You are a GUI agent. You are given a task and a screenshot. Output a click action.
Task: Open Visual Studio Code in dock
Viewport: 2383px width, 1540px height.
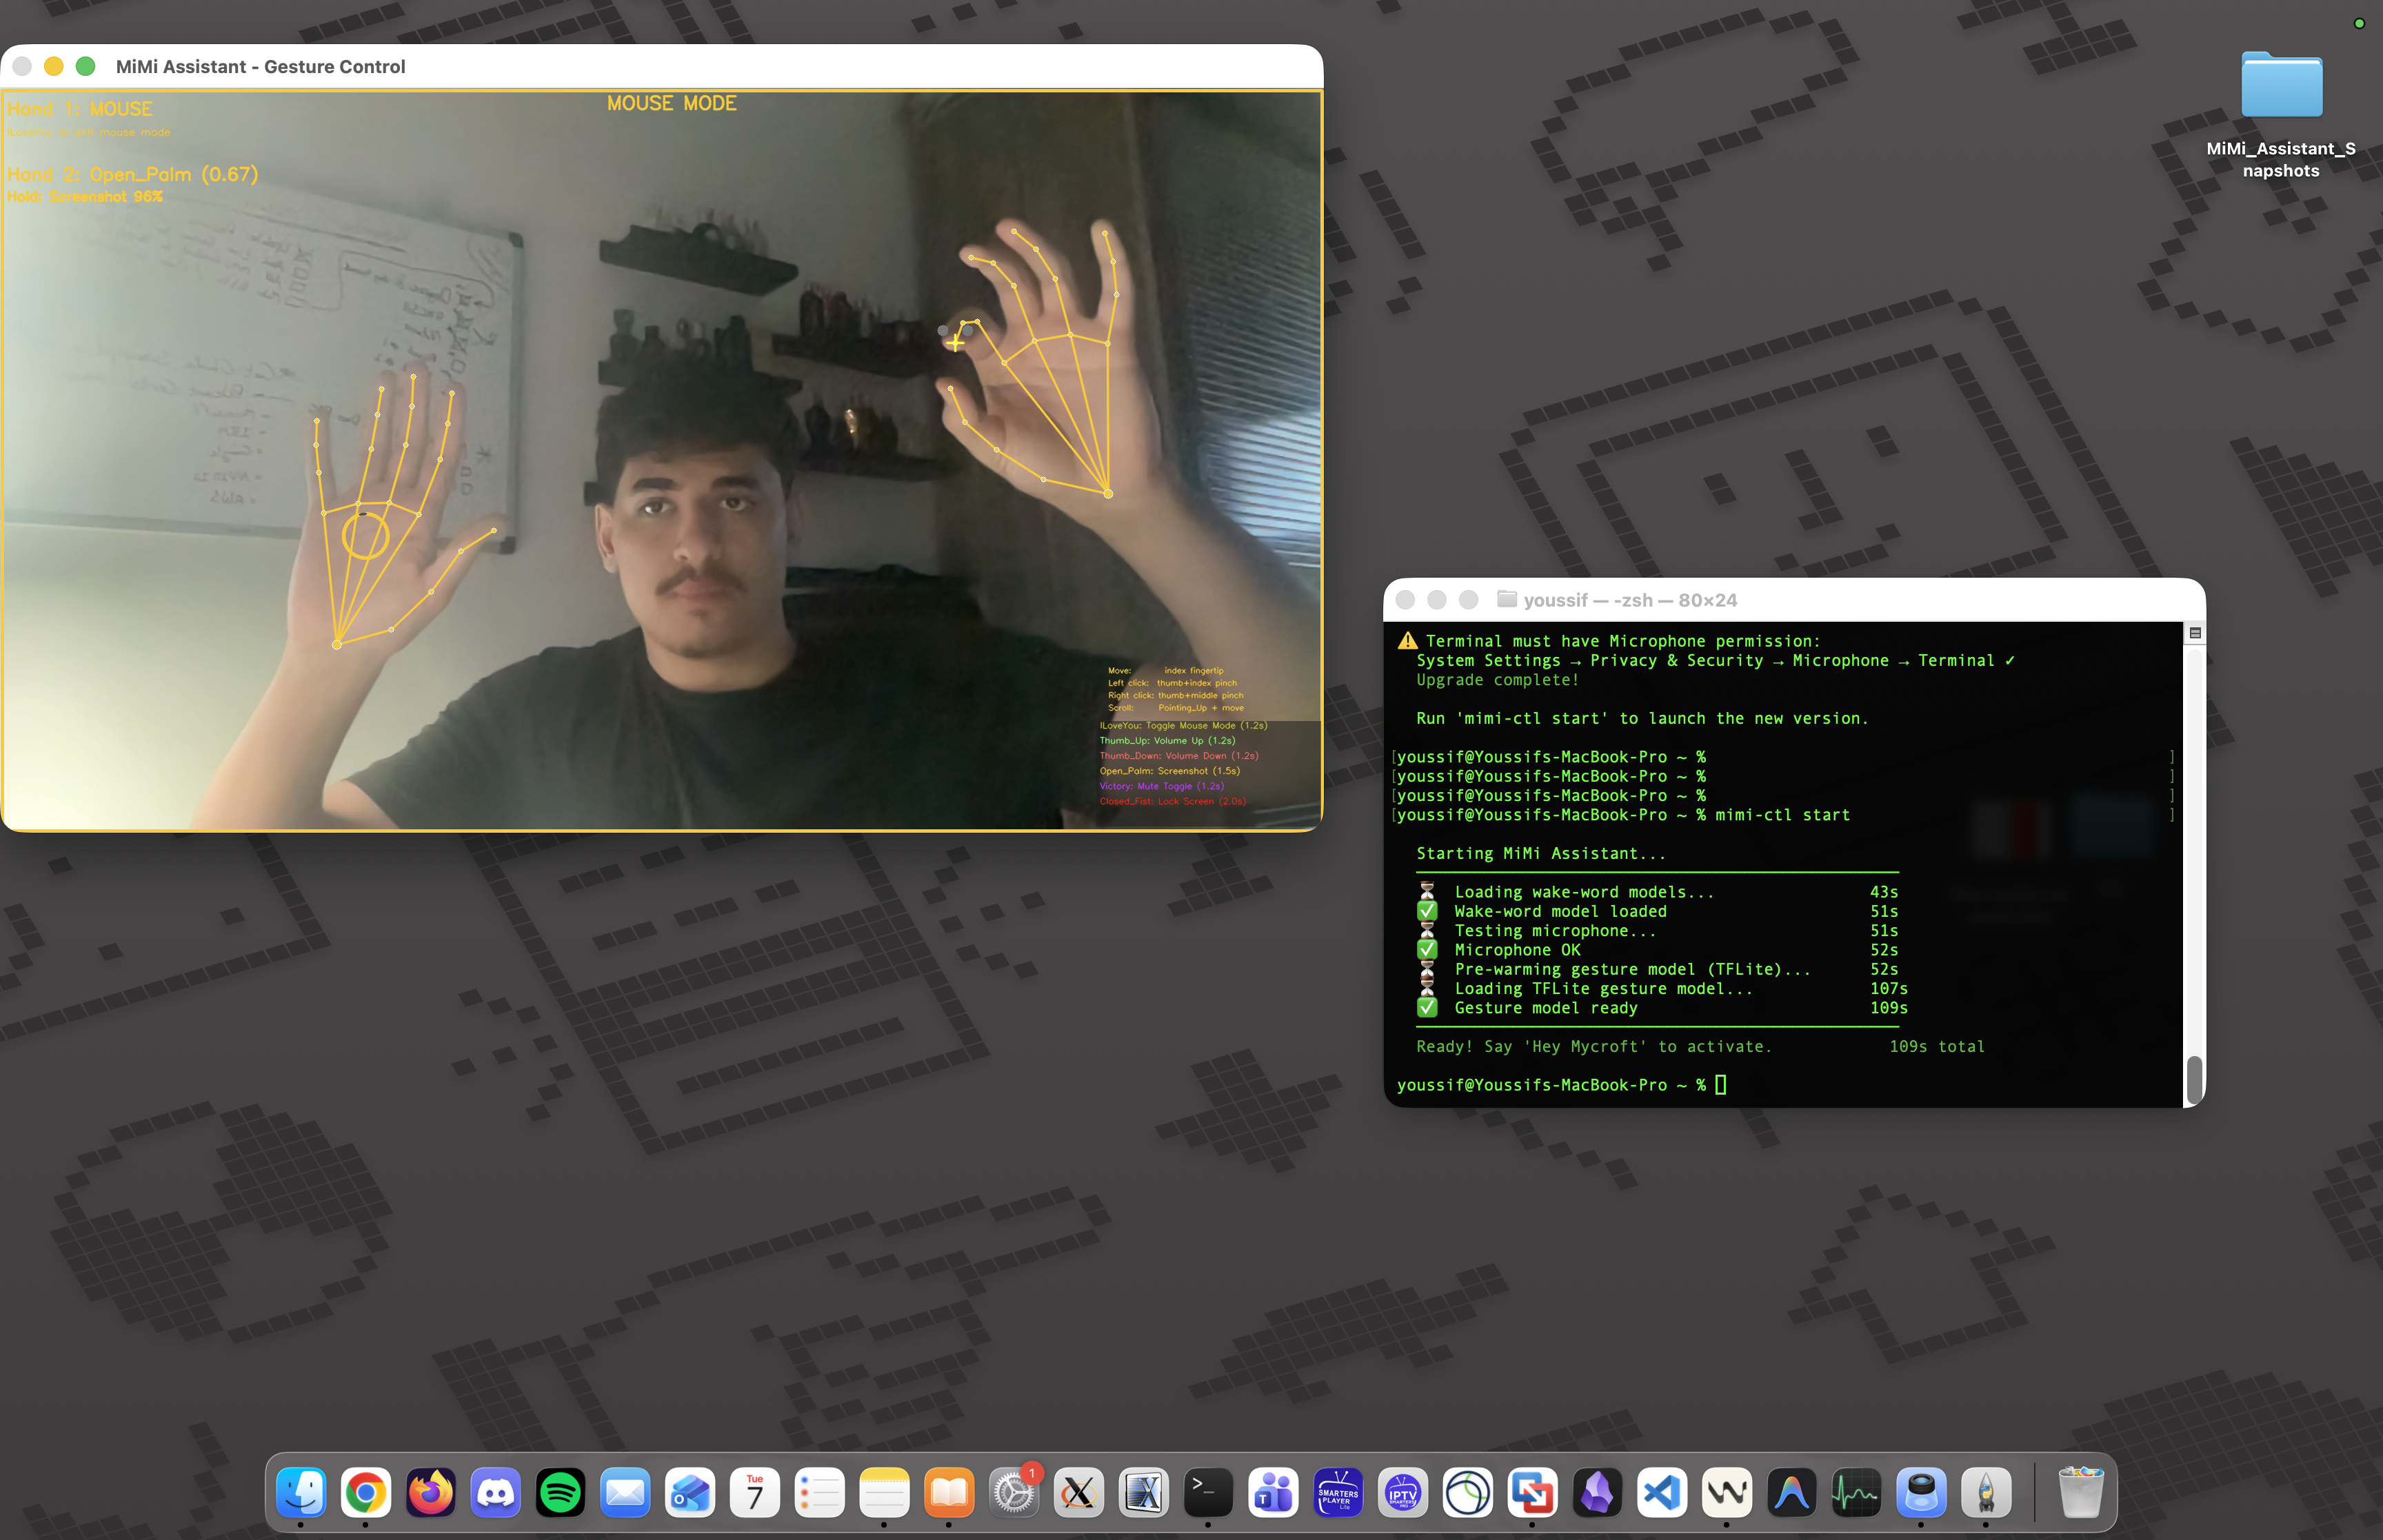point(1662,1493)
